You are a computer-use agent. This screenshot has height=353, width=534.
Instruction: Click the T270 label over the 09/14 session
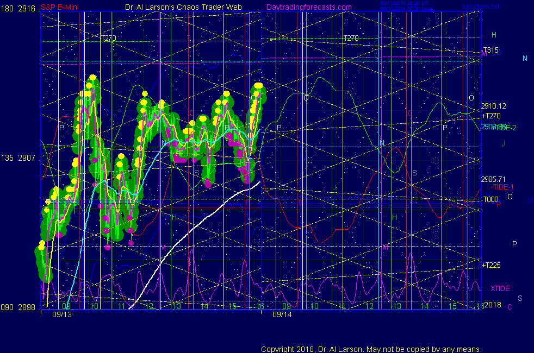point(351,38)
